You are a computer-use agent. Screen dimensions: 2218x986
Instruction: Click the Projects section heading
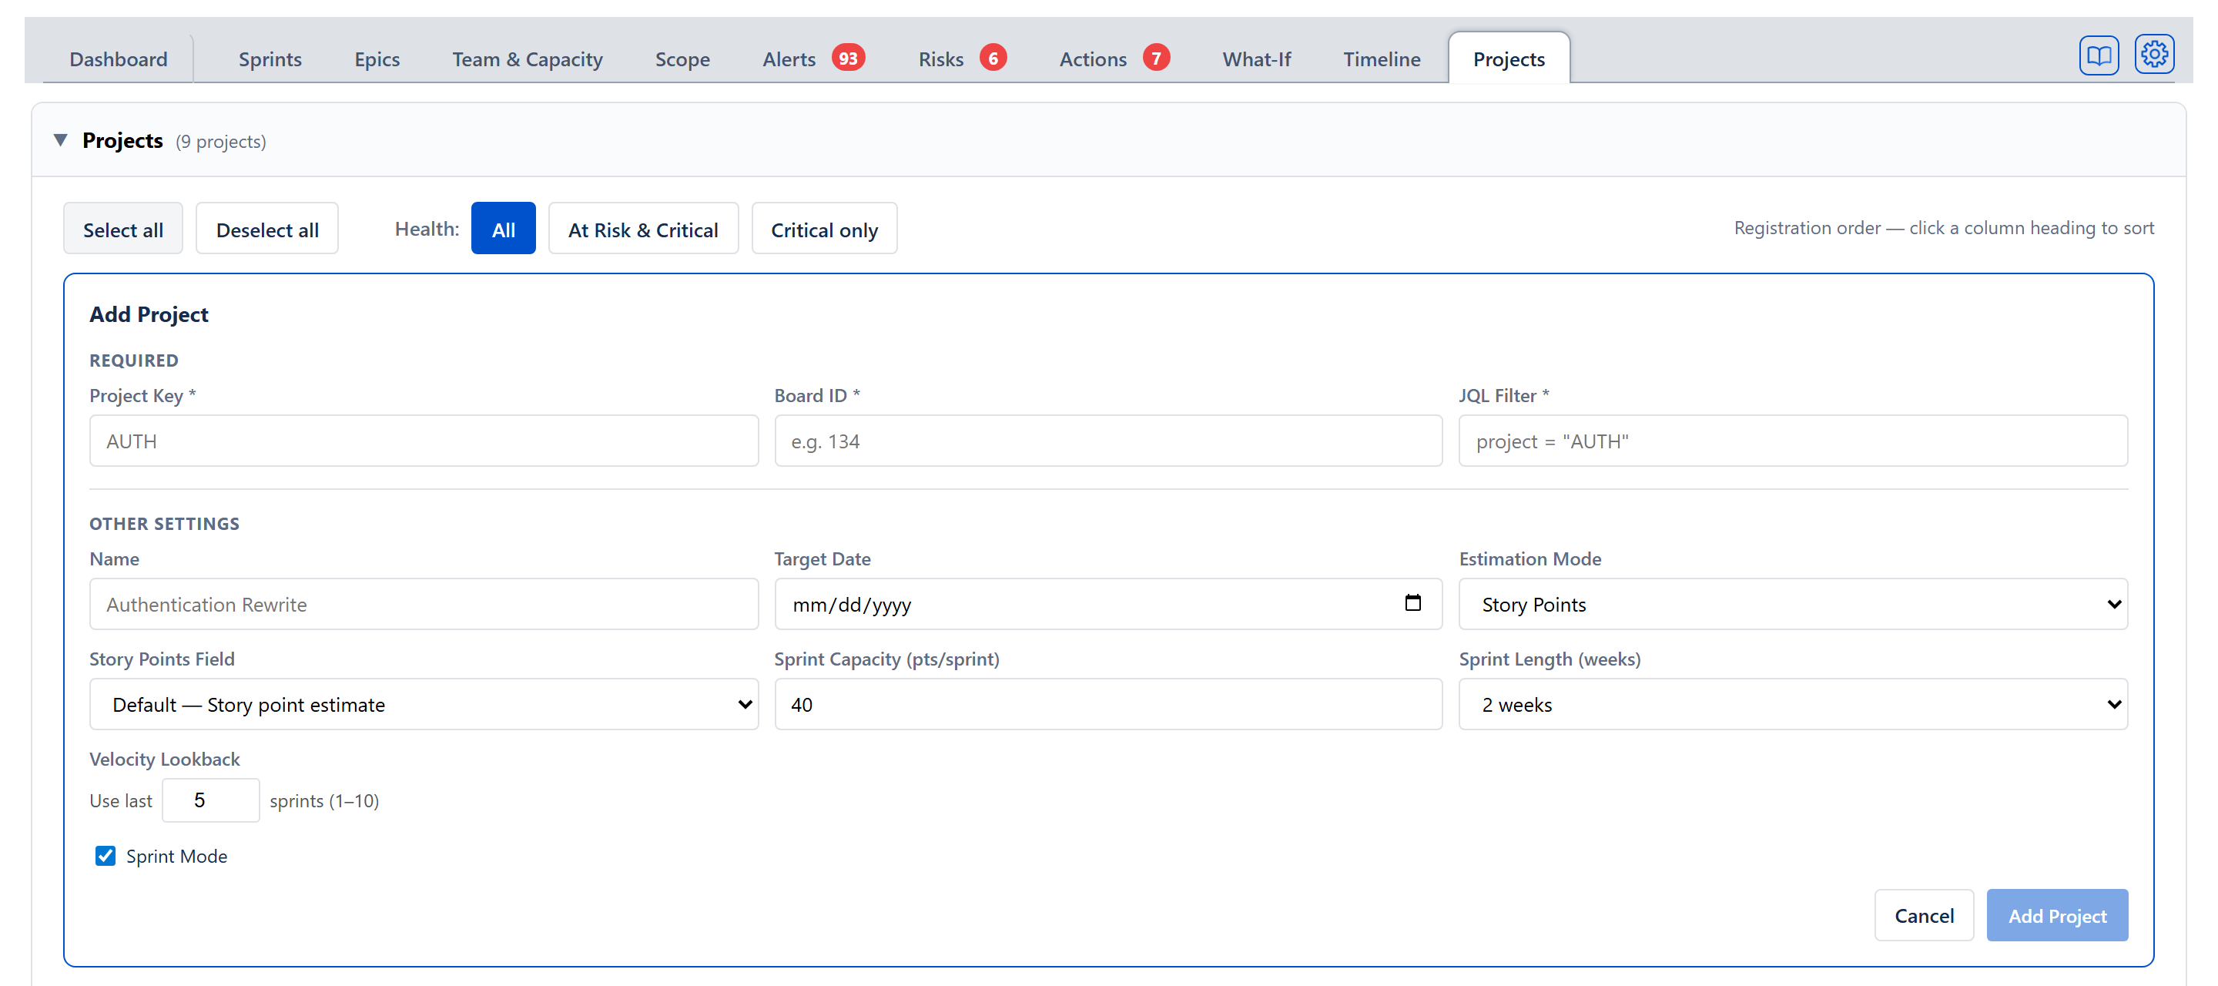pos(122,140)
